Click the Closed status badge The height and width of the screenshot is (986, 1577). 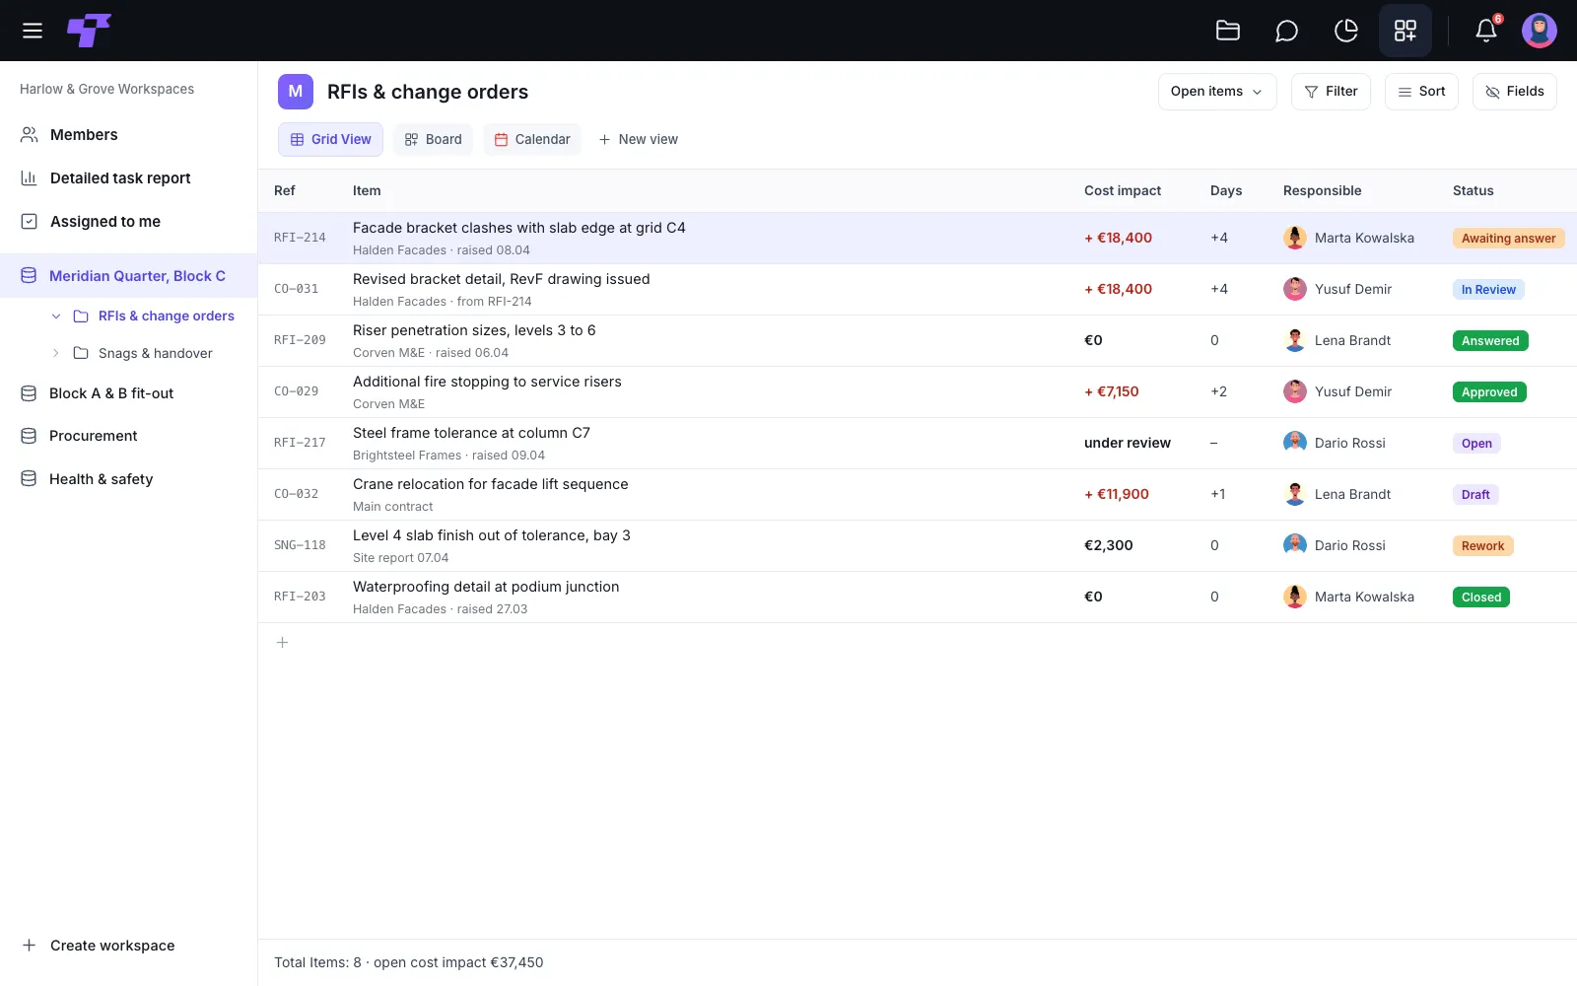coord(1481,598)
